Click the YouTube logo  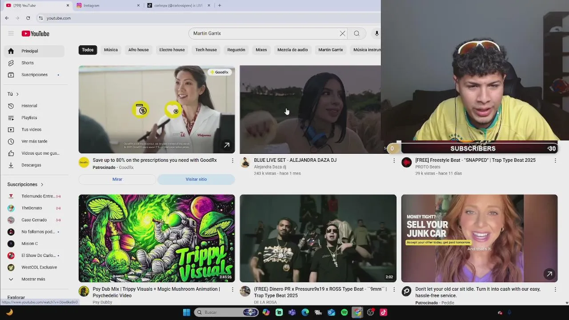36,34
